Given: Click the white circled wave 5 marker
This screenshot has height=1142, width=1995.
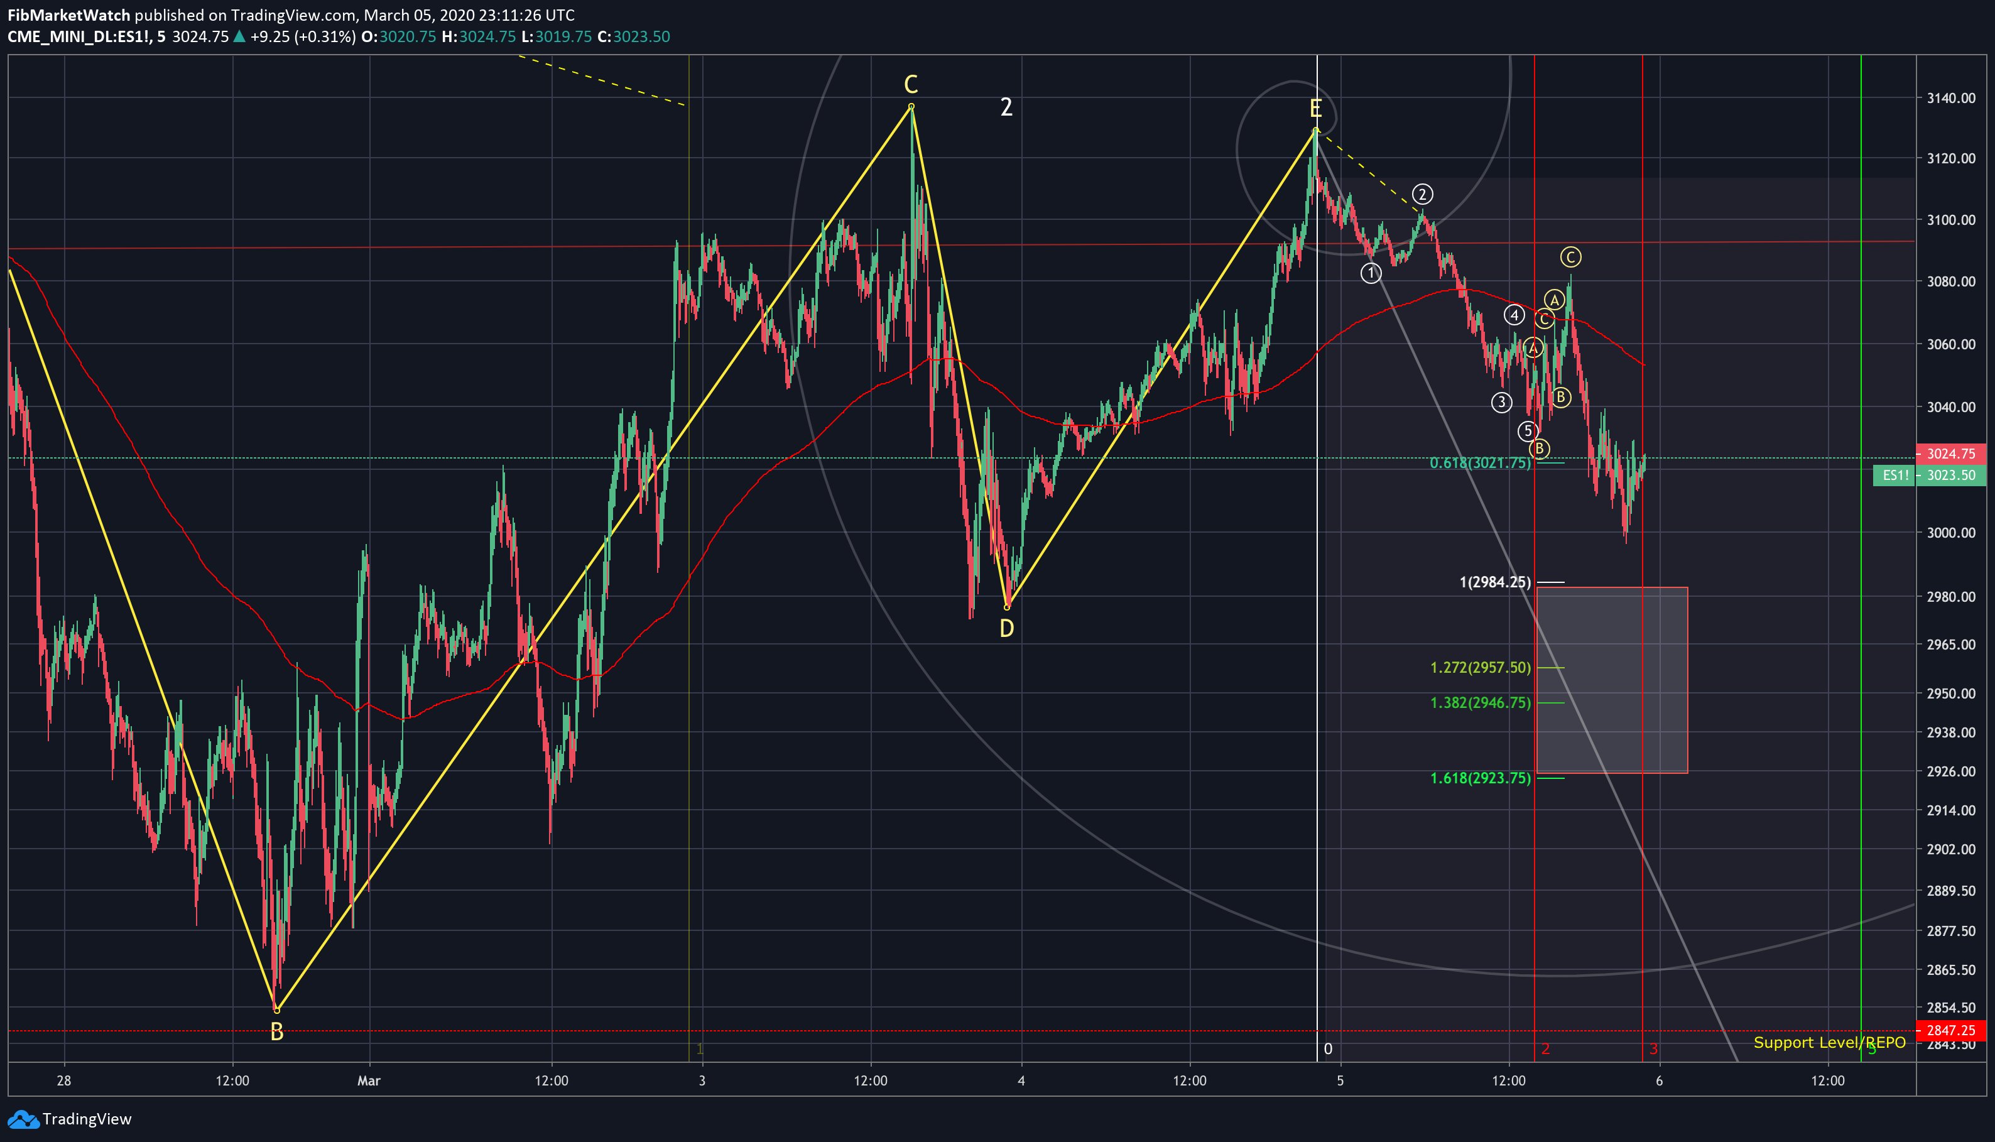Looking at the screenshot, I should tap(1528, 430).
